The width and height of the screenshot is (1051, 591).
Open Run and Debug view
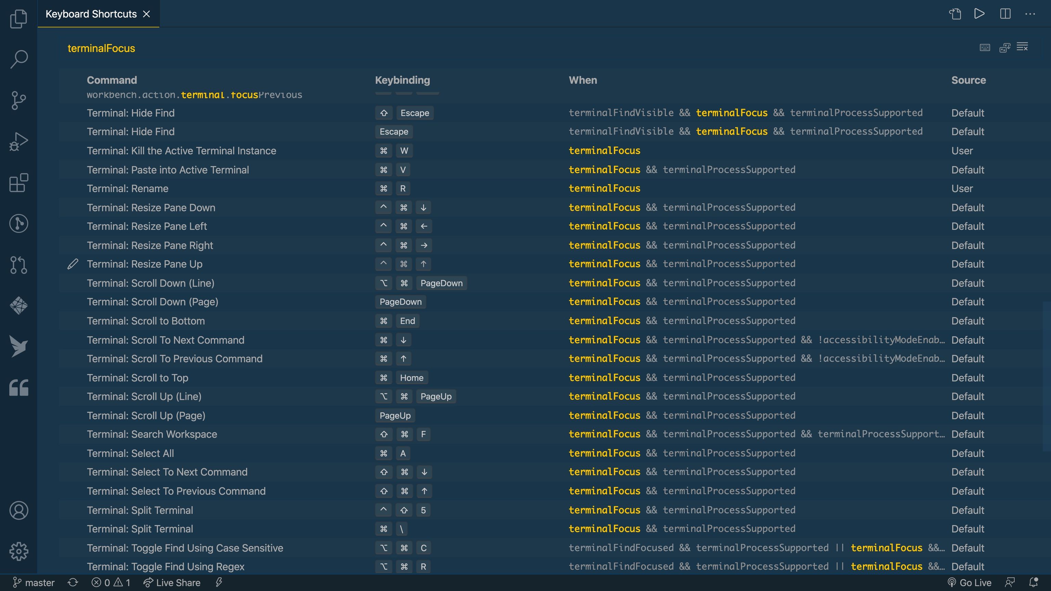tap(18, 142)
